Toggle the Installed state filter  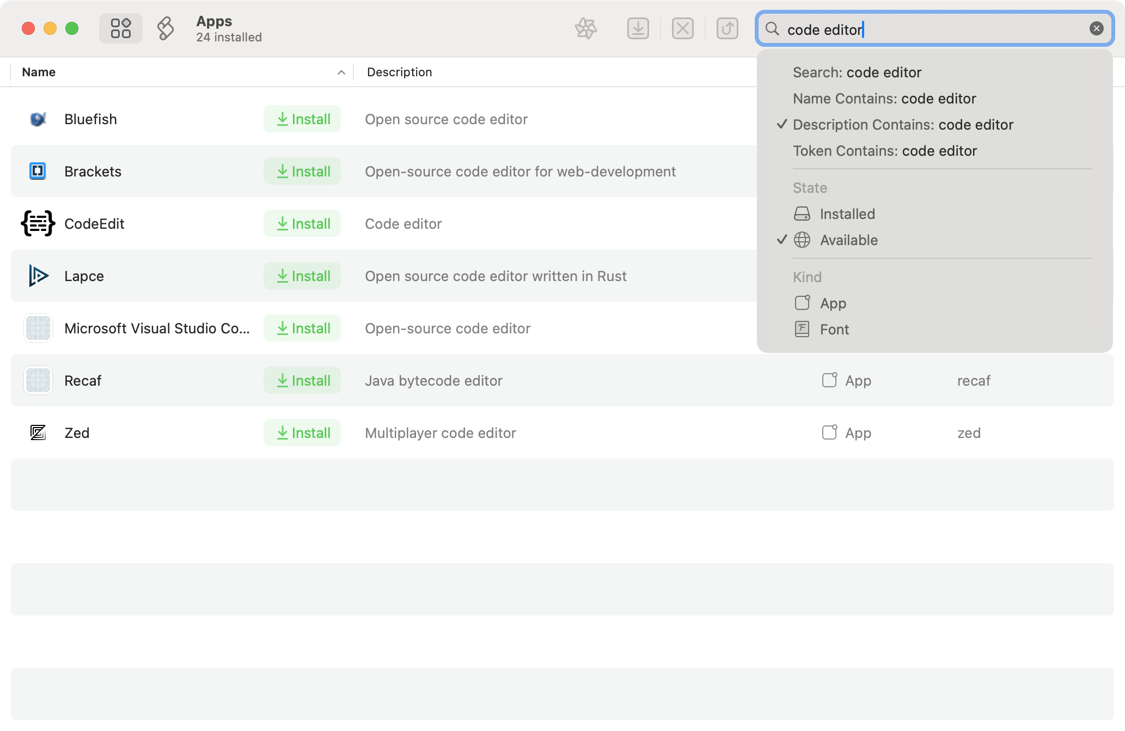pos(847,214)
